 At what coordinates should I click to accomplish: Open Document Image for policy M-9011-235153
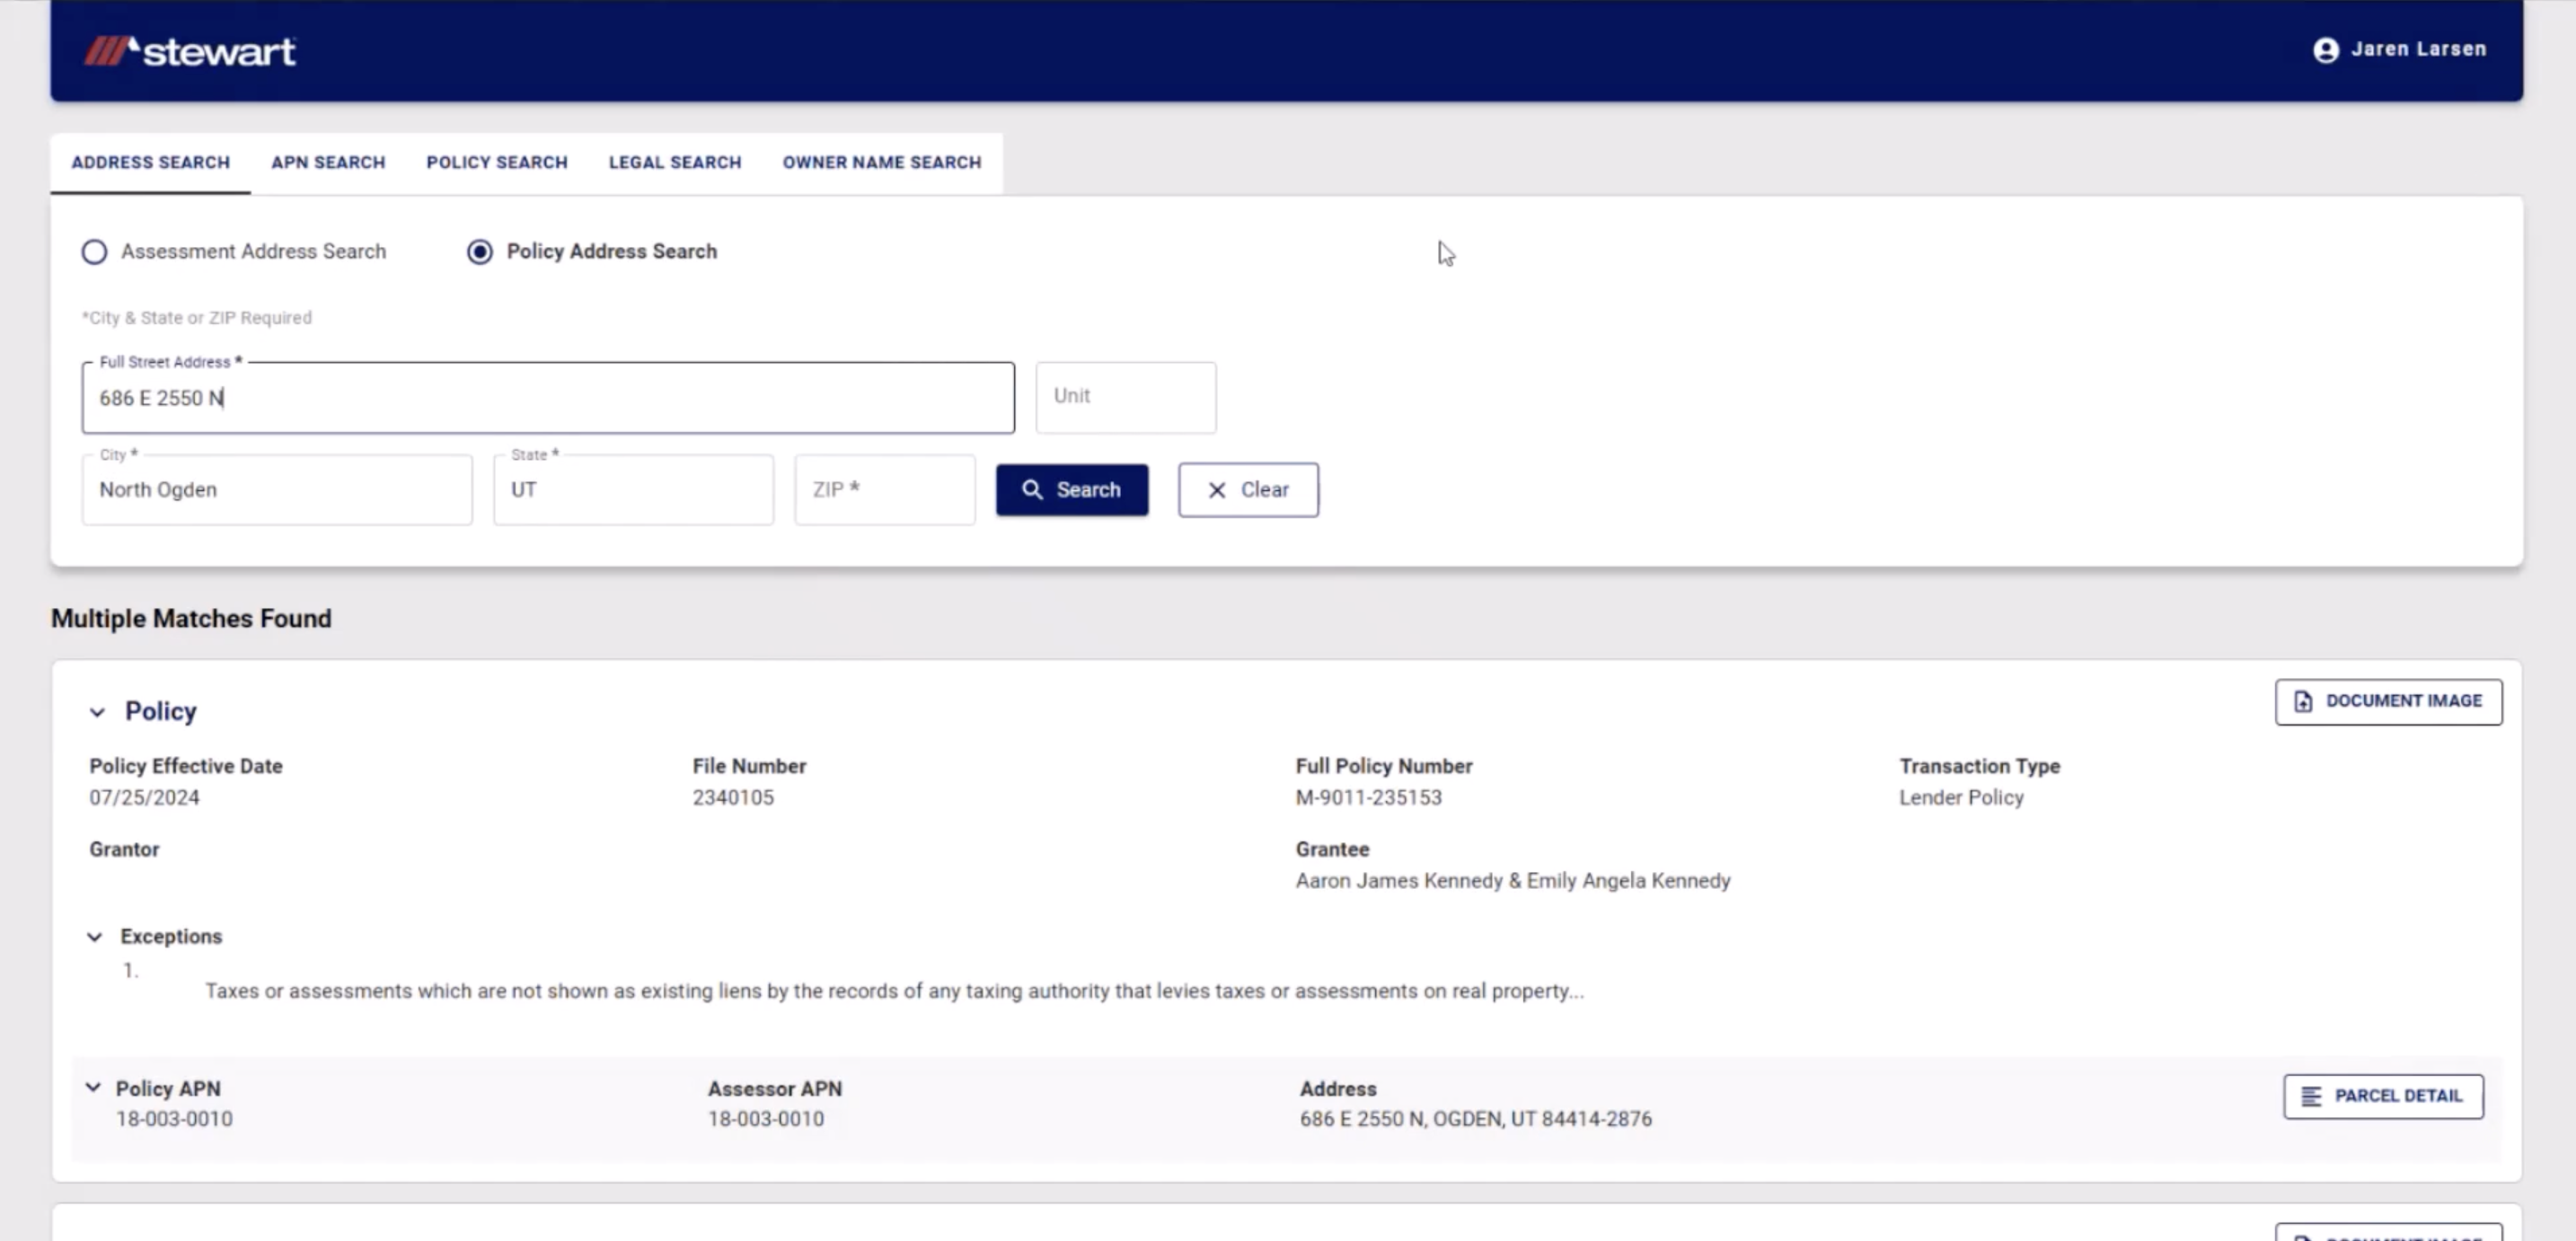2388,701
